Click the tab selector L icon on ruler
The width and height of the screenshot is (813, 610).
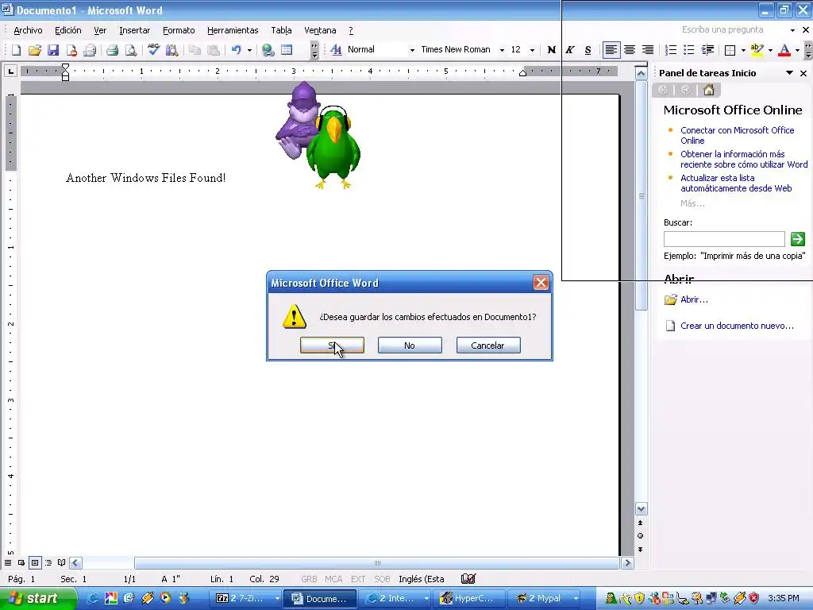[10, 71]
